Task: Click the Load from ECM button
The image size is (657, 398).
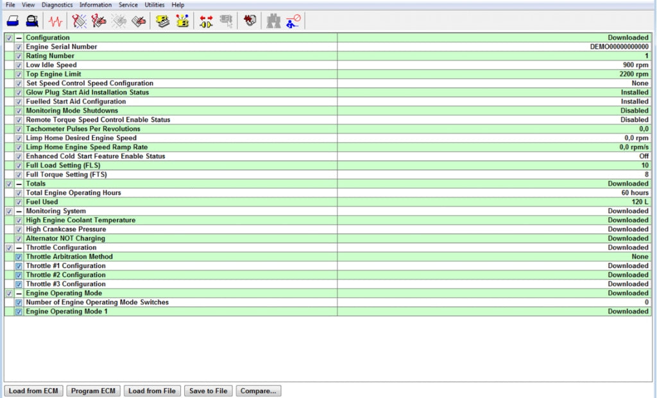Action: click(x=34, y=391)
